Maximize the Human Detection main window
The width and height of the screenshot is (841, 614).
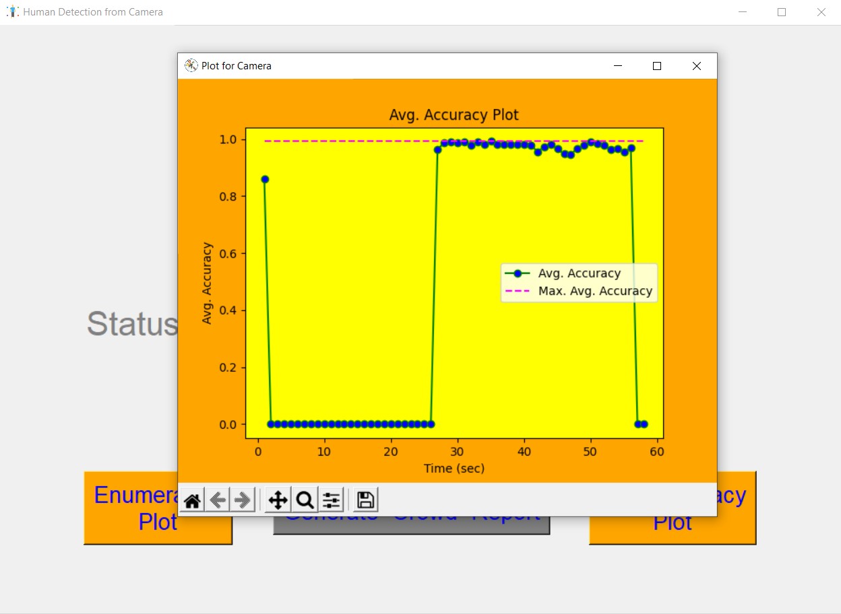coord(782,12)
